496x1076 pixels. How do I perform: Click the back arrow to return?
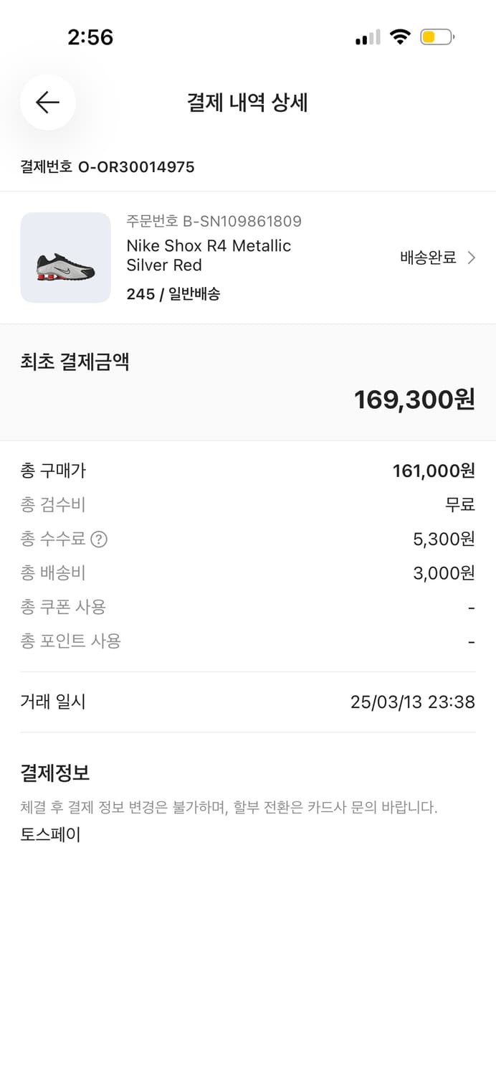click(47, 103)
